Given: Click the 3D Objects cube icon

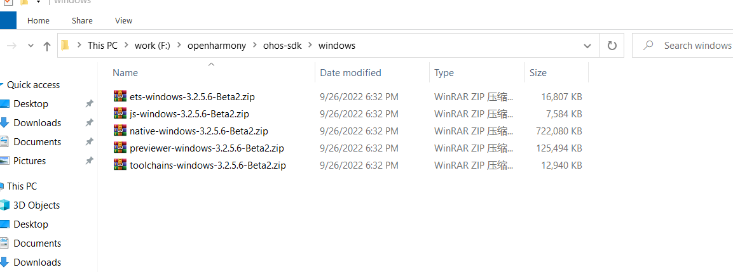Looking at the screenshot, I should point(4,205).
